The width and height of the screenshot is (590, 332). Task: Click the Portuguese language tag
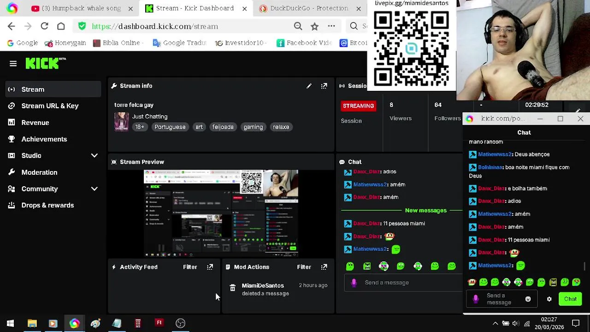pos(170,127)
